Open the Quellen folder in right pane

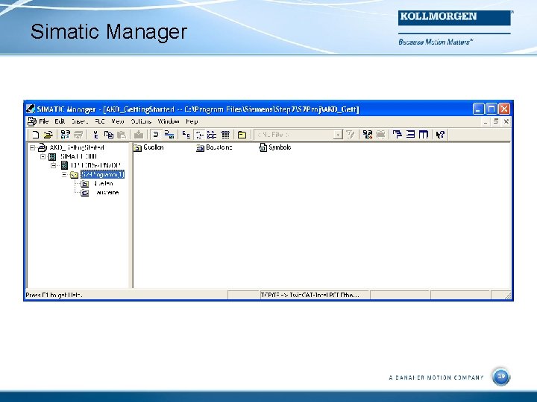pos(148,147)
